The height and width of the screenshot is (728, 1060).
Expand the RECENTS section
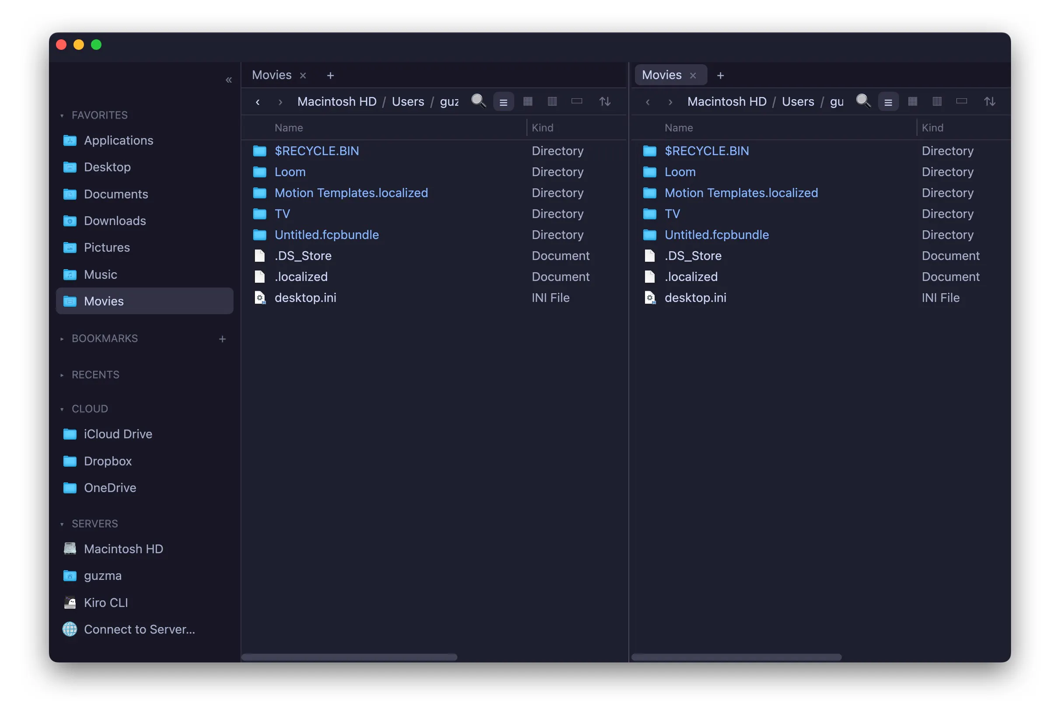[62, 375]
